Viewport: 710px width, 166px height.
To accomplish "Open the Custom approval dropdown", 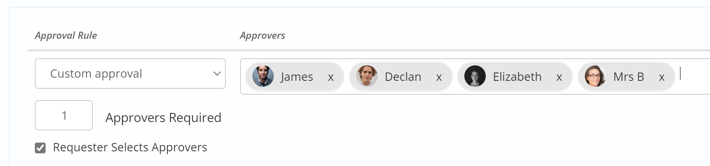I will coord(130,73).
